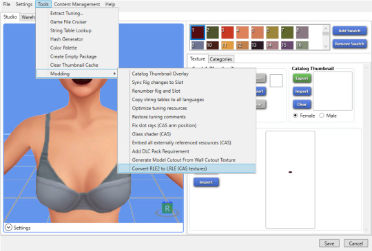Click Convert RLE2 to LRLE (CAS textures)
Viewport: 372px width, 251px height.
[x=187, y=168]
